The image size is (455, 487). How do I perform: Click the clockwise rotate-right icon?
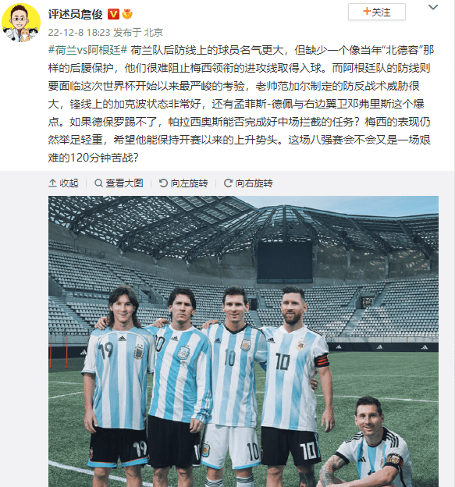[228, 183]
